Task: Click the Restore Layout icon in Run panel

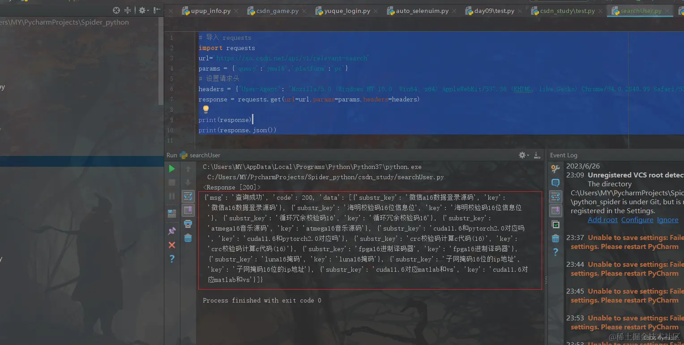Action: 172,214
